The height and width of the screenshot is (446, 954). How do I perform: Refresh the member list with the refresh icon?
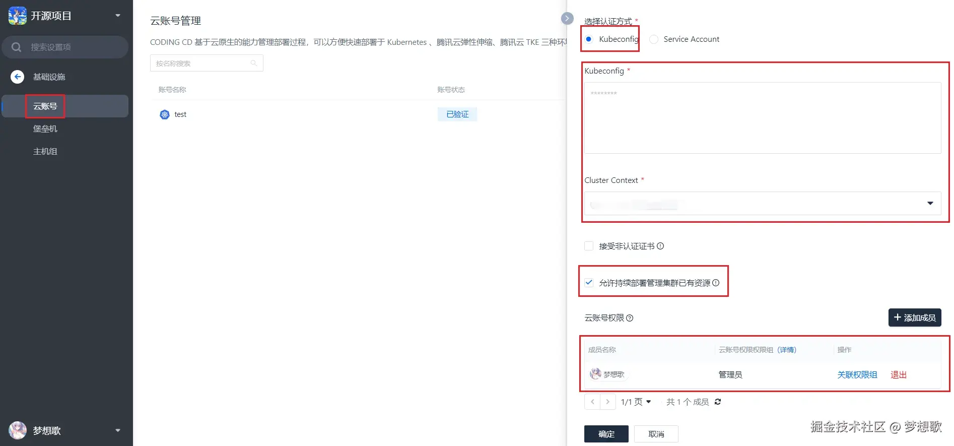(718, 402)
